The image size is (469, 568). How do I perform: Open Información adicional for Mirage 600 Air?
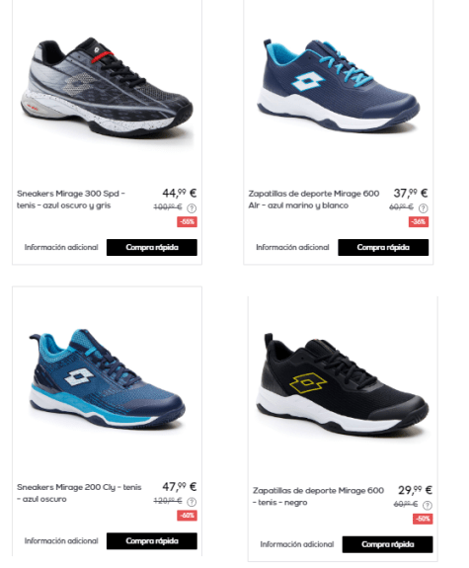(x=292, y=247)
